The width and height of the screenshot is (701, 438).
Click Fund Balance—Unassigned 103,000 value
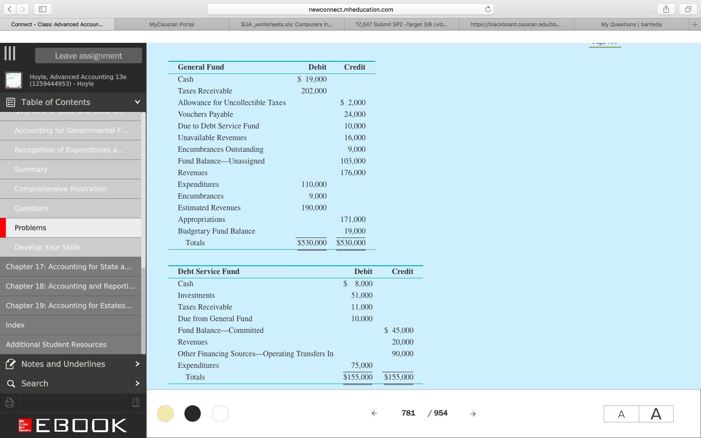[353, 161]
